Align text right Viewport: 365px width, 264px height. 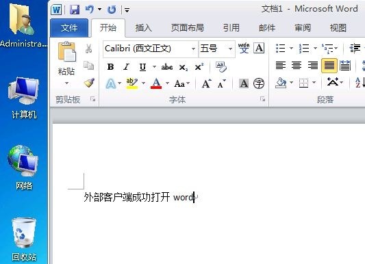pos(313,66)
